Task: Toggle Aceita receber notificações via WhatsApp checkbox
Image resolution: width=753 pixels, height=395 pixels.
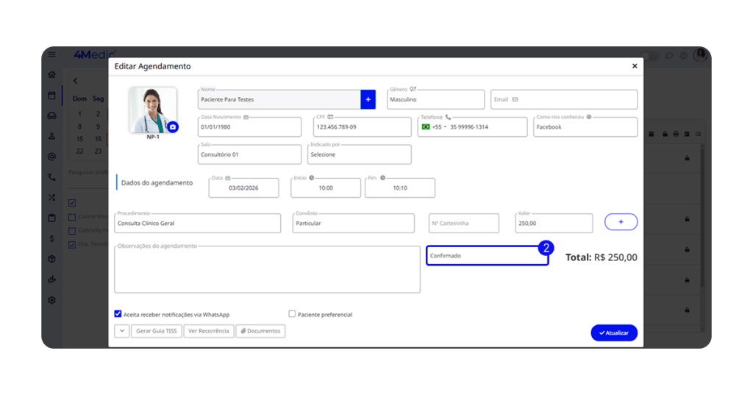Action: coord(118,314)
